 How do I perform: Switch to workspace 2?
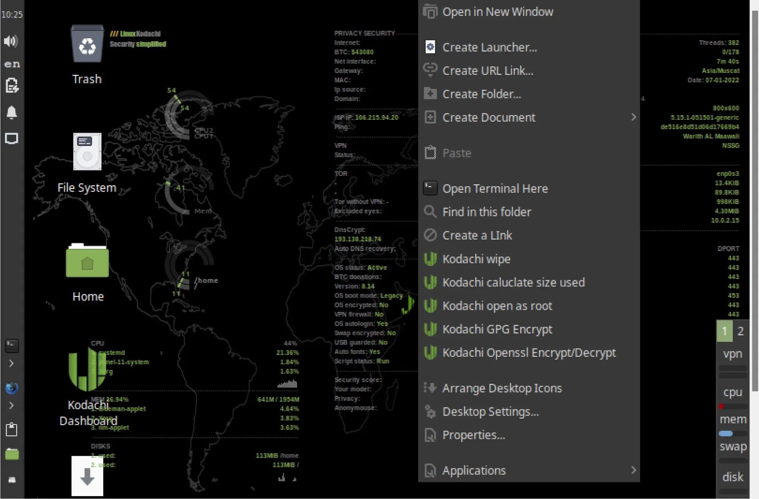[x=740, y=331]
